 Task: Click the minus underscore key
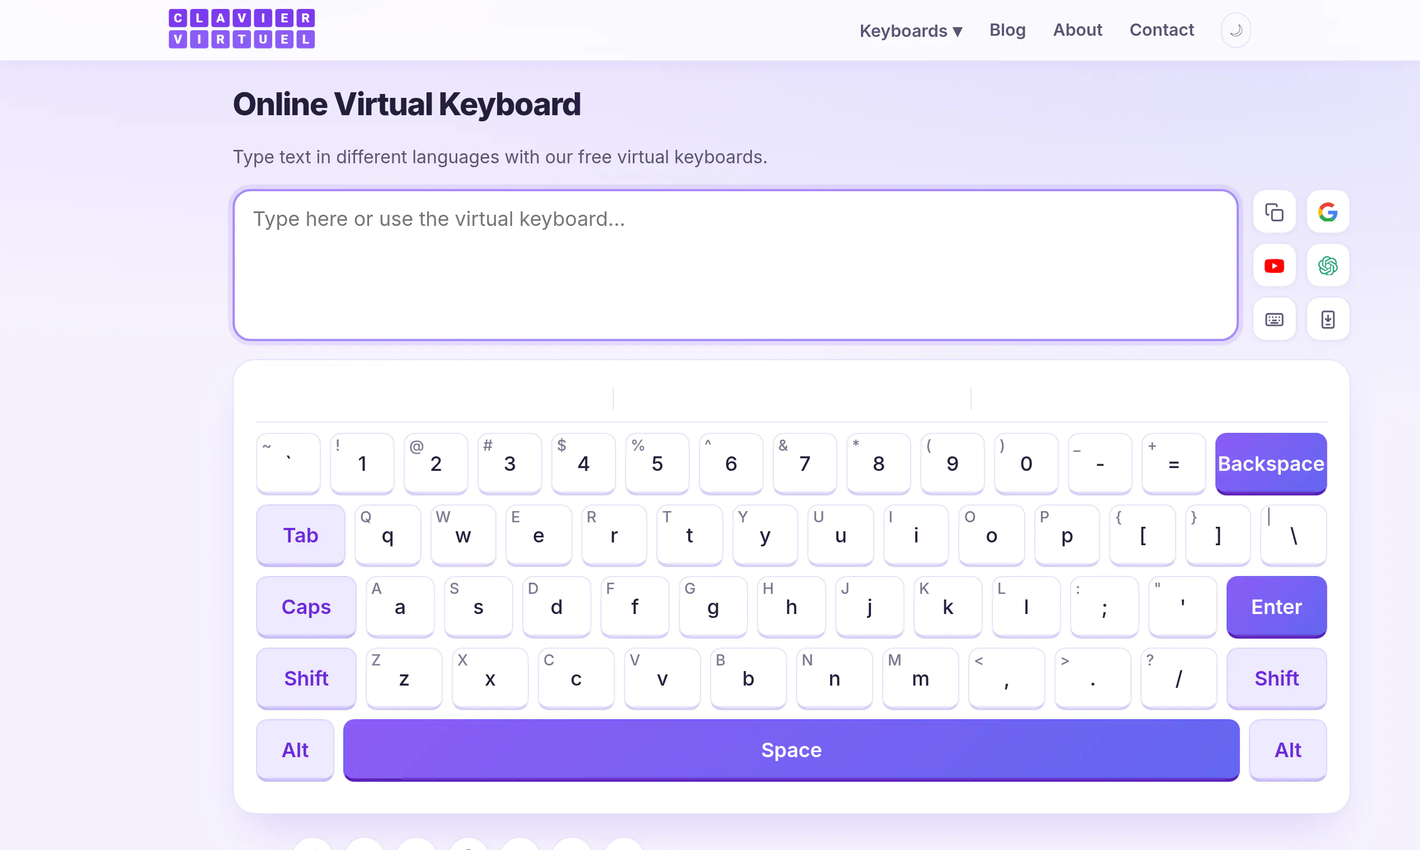[x=1099, y=464]
